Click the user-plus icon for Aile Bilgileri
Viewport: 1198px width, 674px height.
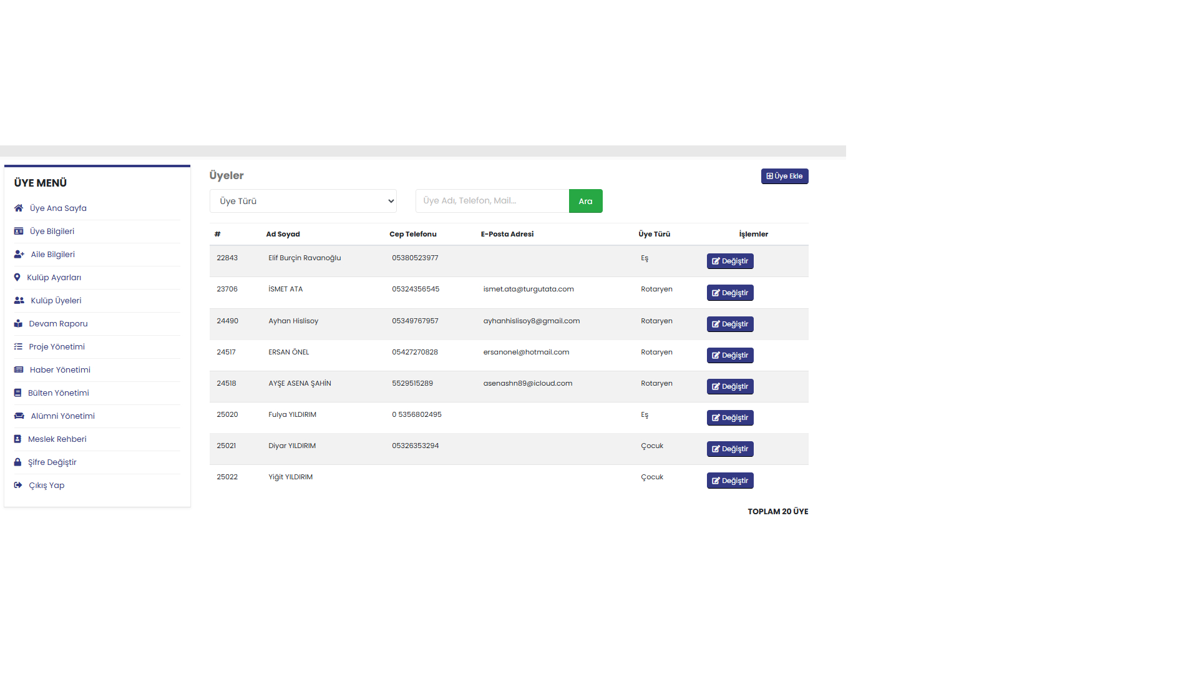19,254
